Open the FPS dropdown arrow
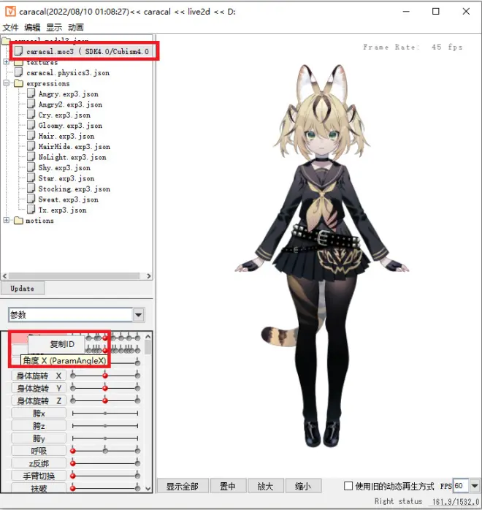 coord(475,486)
